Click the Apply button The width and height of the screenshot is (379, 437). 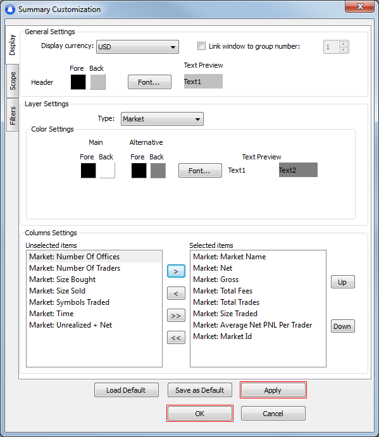[x=273, y=390]
